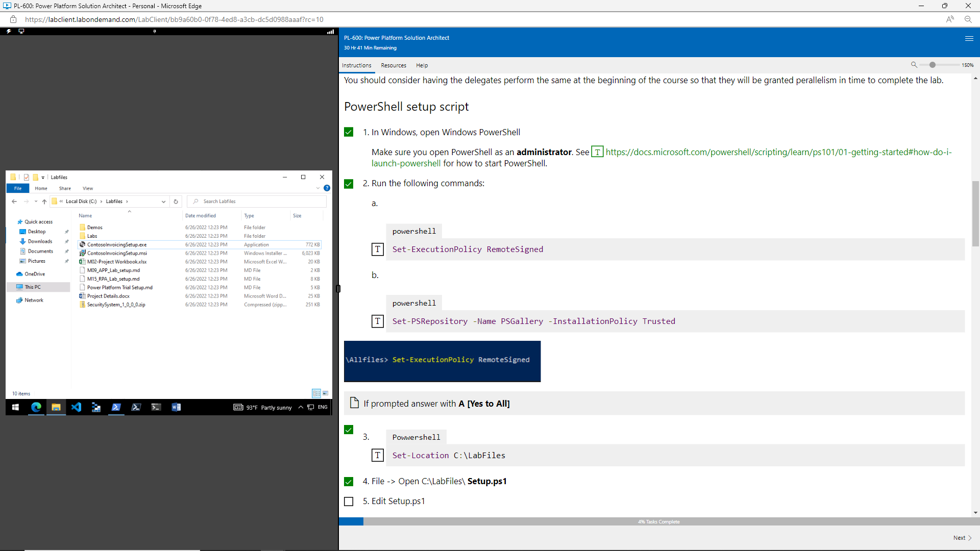Screen dimensions: 980x551
Task: Open the docs.microsoft.com PowerShell getting-started link
Action: tap(778, 152)
